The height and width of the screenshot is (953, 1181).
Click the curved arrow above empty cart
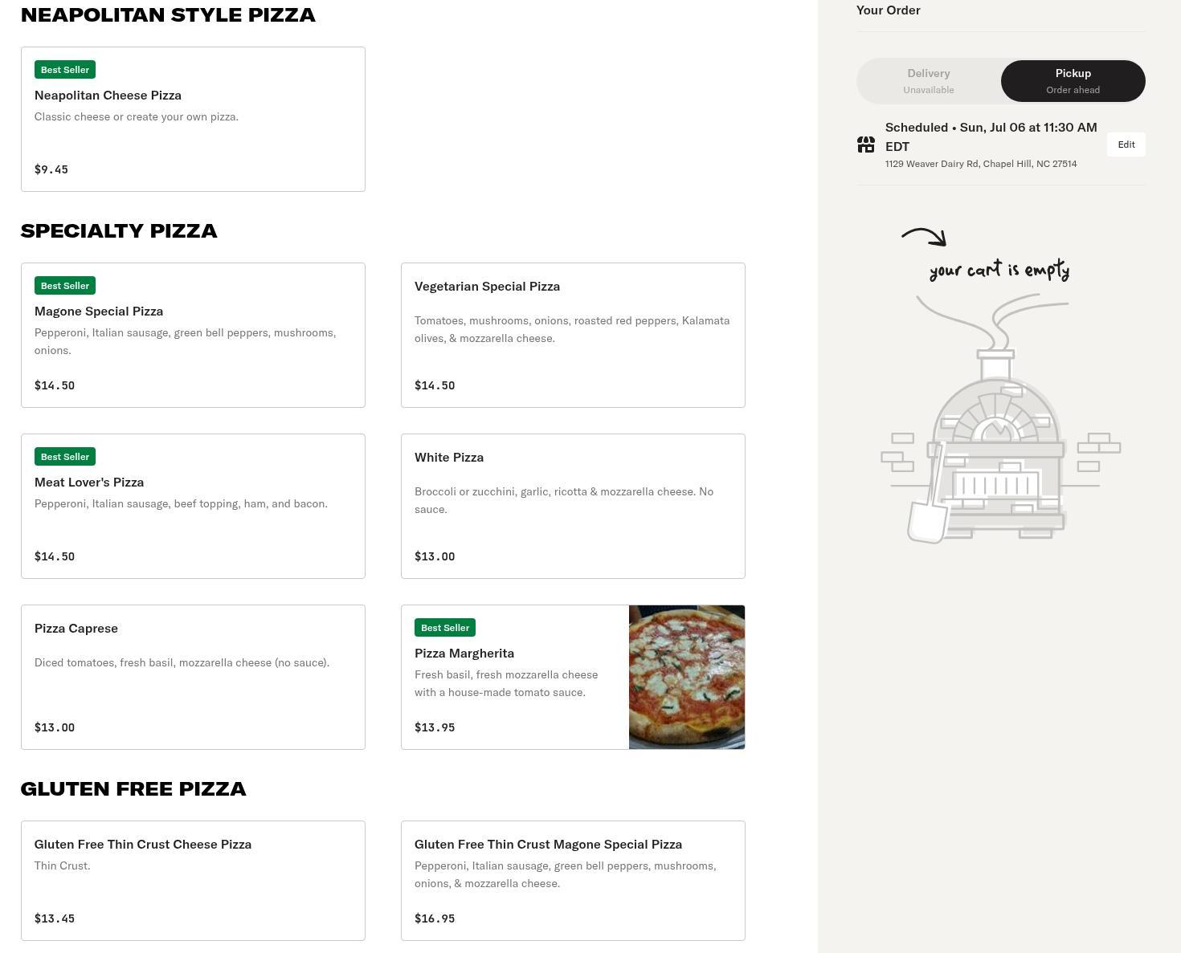point(924,237)
